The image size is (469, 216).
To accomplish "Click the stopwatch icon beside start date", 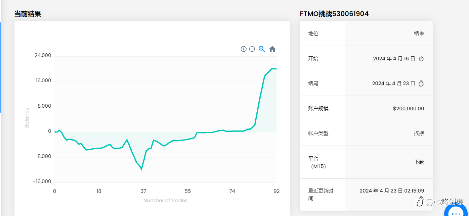I will (421, 59).
